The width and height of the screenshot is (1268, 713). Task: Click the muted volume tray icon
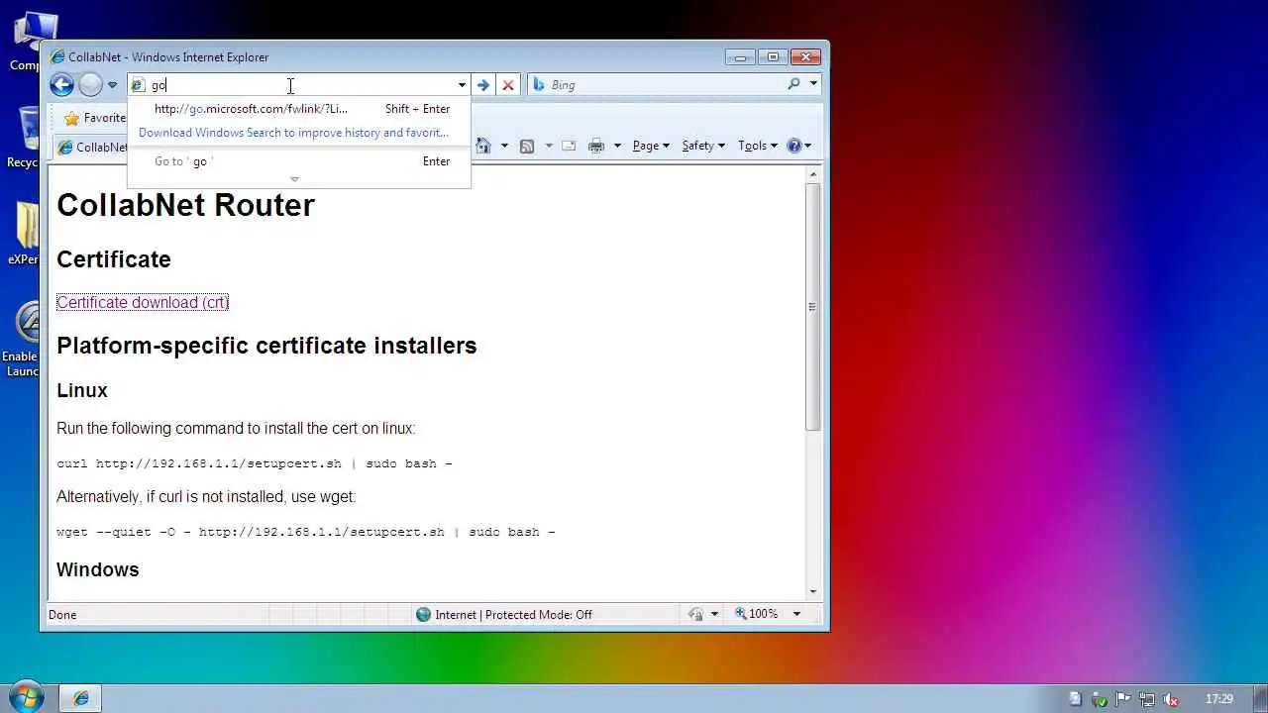(1171, 699)
